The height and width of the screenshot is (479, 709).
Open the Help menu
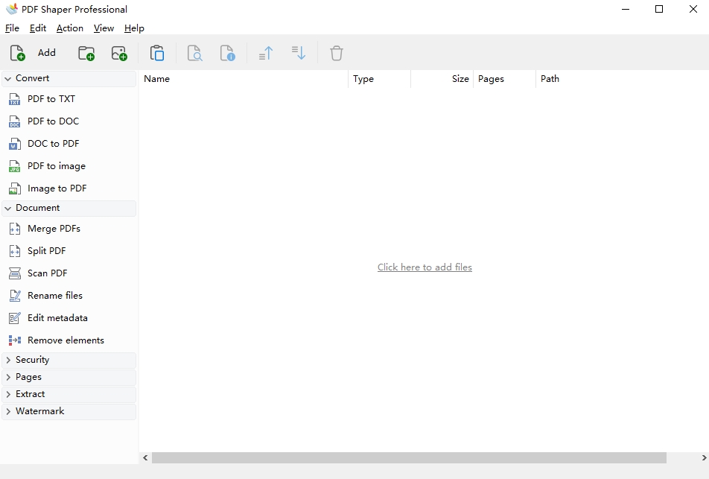(134, 28)
